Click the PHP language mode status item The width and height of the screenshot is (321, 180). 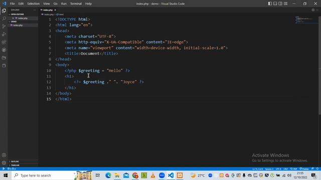294,169
